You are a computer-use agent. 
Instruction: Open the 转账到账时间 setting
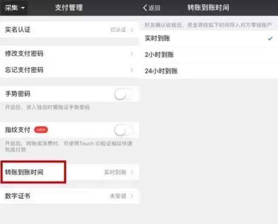(x=69, y=172)
